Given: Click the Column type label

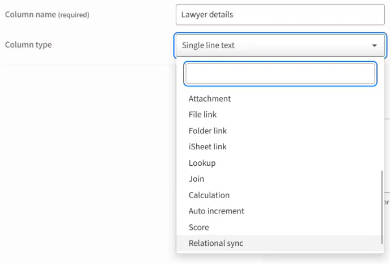Looking at the screenshot, I should click(x=28, y=44).
